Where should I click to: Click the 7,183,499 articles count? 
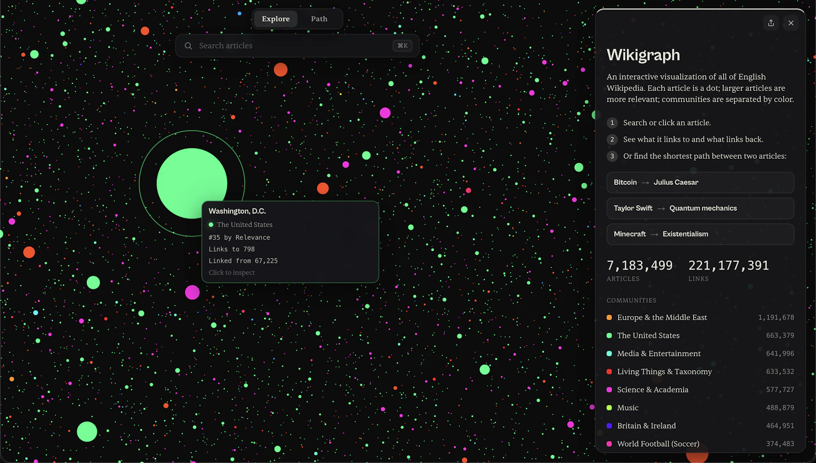coord(640,265)
